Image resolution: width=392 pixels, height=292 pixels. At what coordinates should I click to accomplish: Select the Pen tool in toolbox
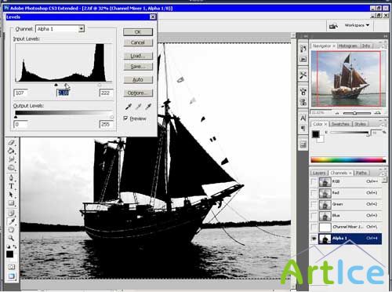tap(11, 177)
